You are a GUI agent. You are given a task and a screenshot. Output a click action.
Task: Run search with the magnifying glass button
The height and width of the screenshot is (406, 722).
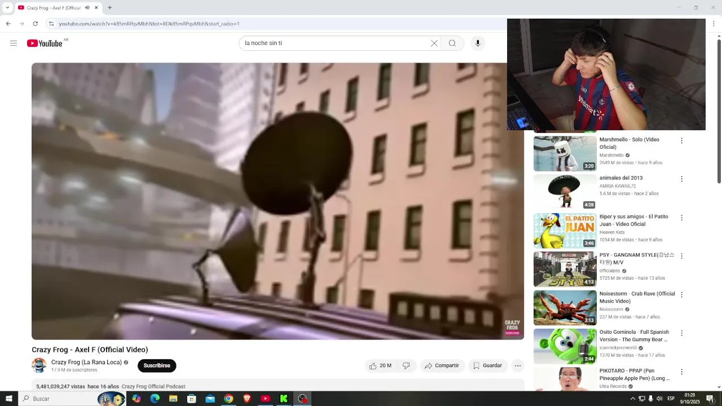452,43
